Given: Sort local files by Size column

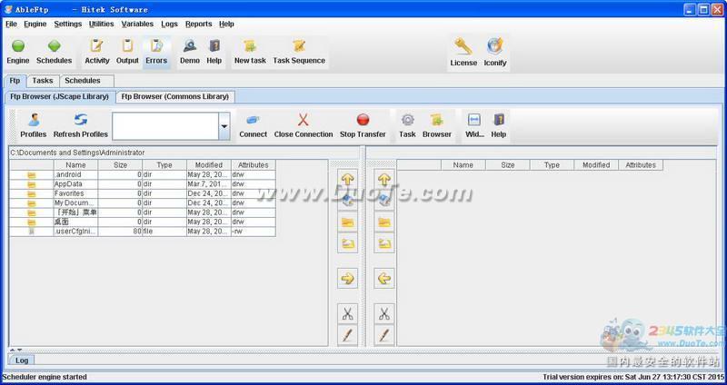Looking at the screenshot, I should pyautogui.click(x=120, y=165).
